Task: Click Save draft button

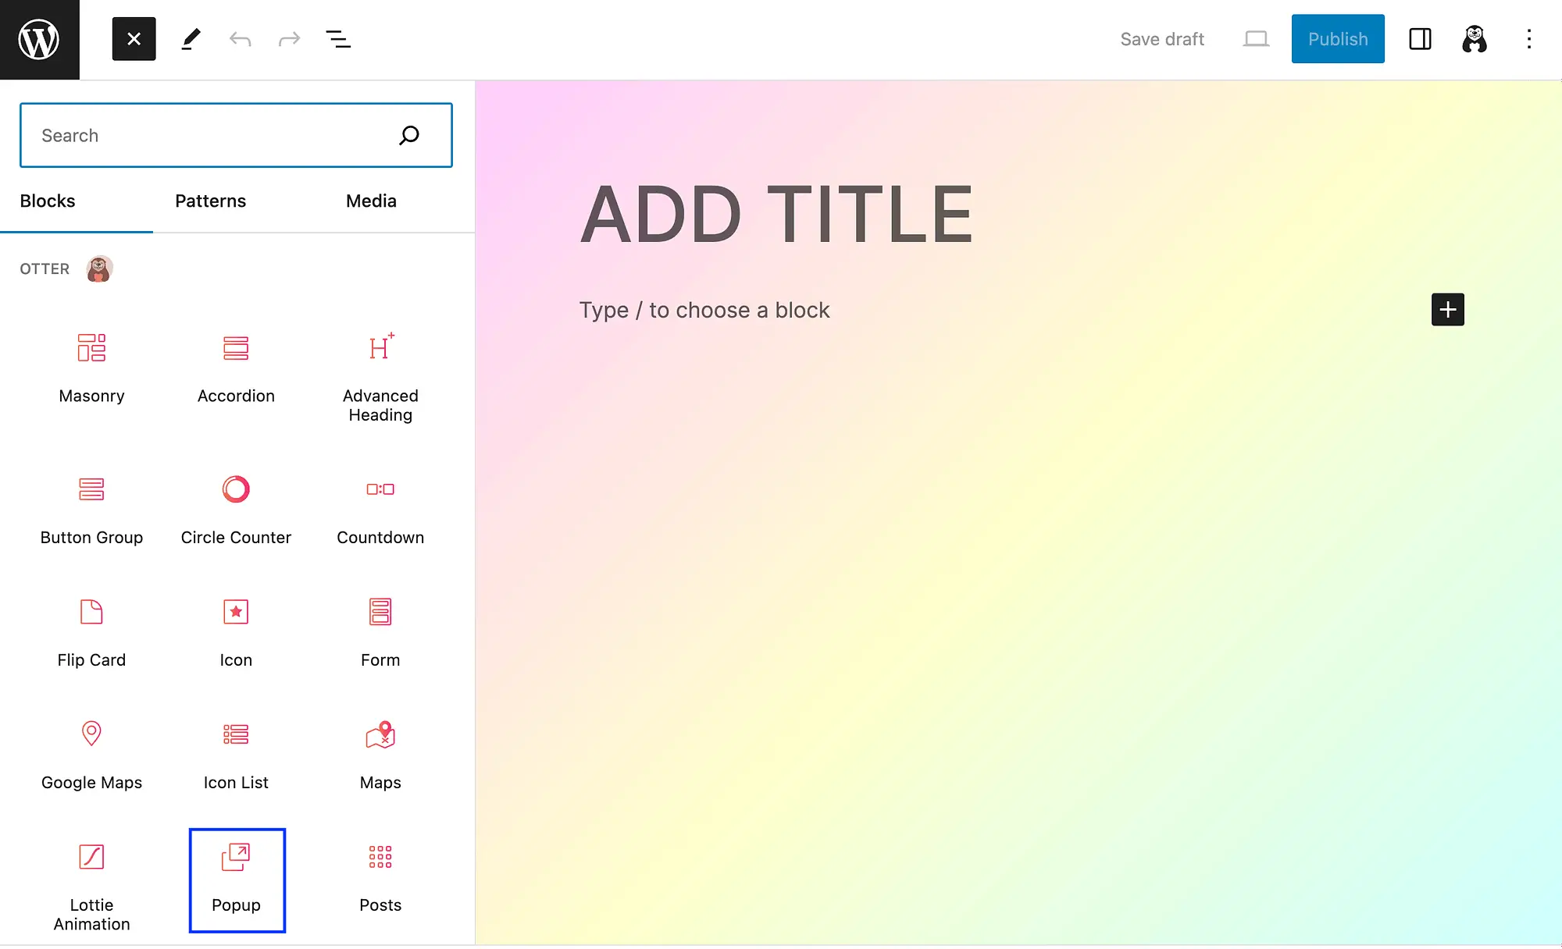Action: pyautogui.click(x=1163, y=38)
